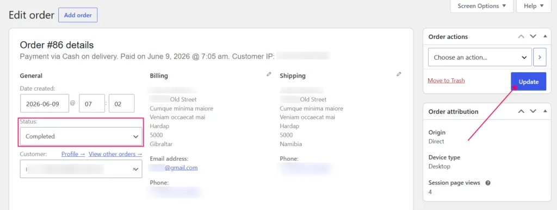Click the minute field showing 02
Image resolution: width=557 pixels, height=210 pixels.
click(x=121, y=104)
